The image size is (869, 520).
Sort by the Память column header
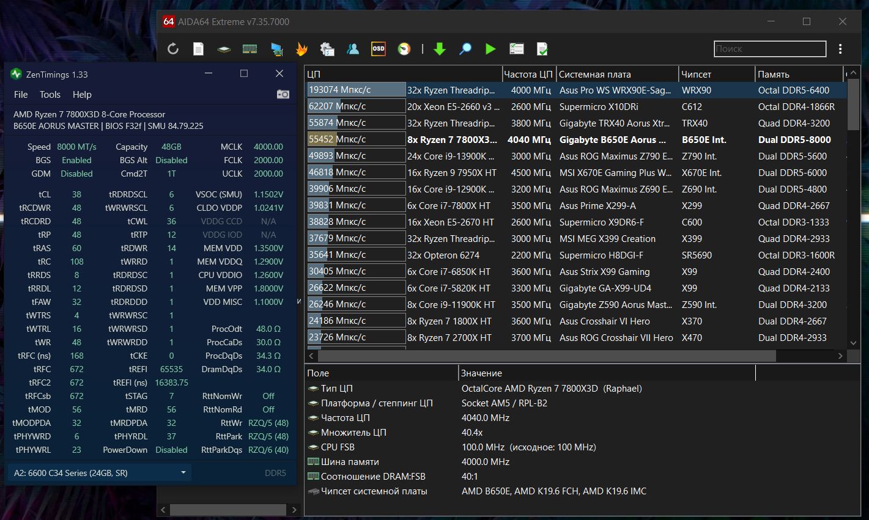pos(799,74)
